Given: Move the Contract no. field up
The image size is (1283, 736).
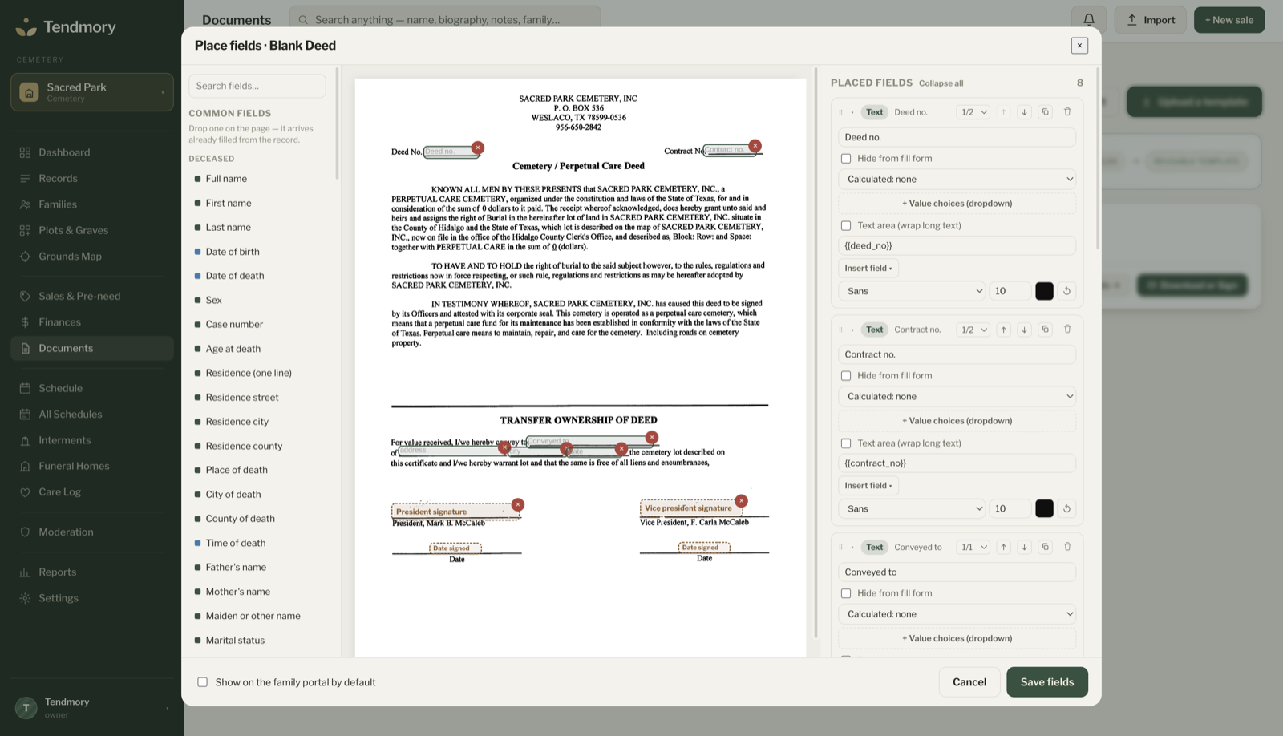Looking at the screenshot, I should click(x=1003, y=330).
